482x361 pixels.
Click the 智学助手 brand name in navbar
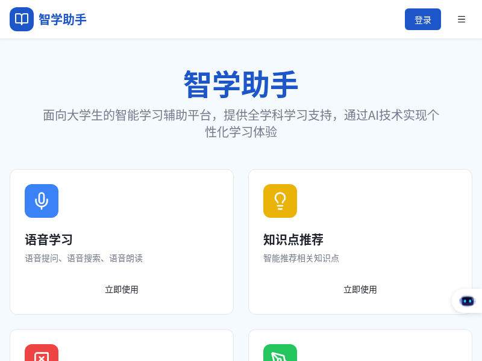pos(62,19)
